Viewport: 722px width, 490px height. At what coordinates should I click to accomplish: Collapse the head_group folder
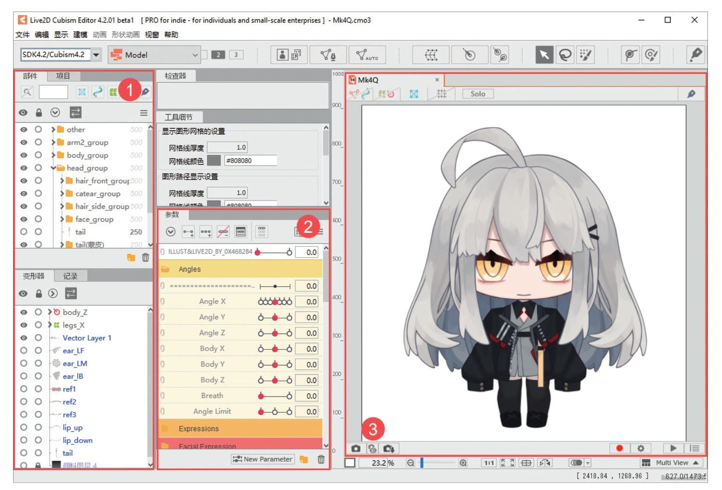tap(53, 168)
